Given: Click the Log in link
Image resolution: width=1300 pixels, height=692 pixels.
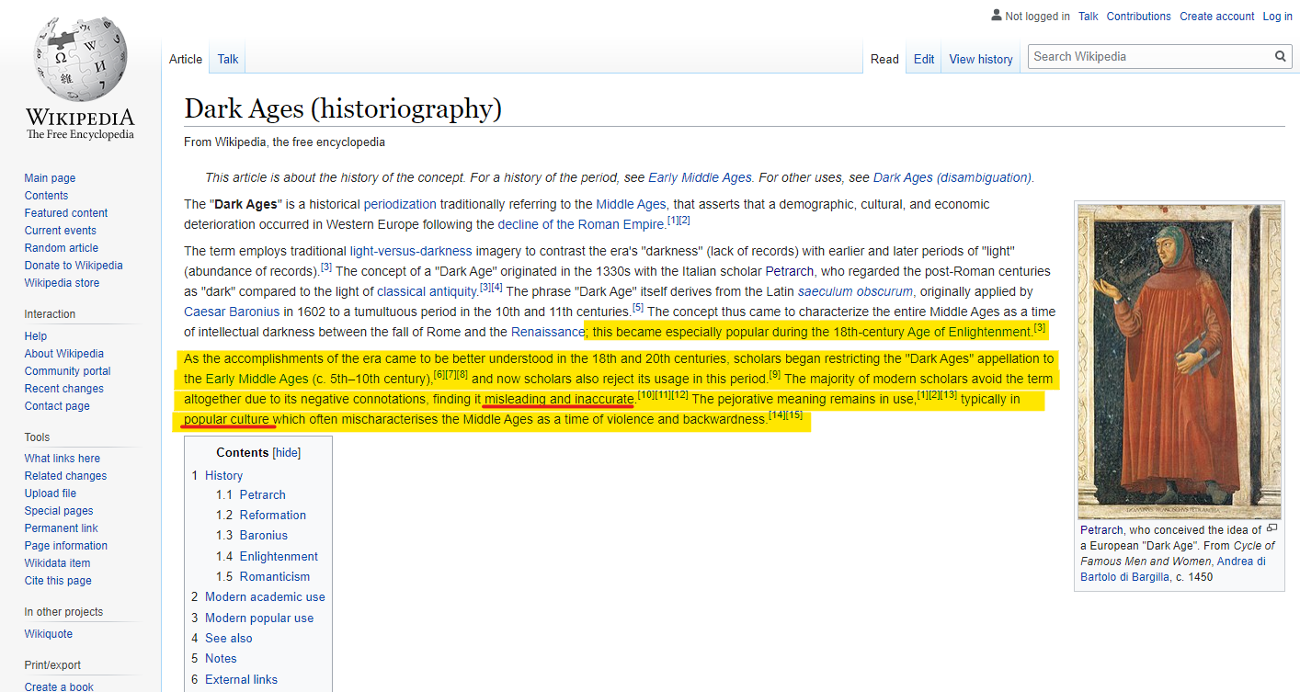Looking at the screenshot, I should [x=1278, y=17].
